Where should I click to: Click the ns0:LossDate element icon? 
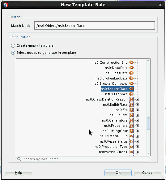(x=131, y=73)
